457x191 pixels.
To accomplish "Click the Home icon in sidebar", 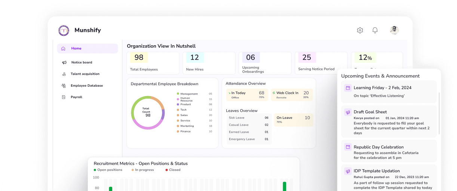I will pyautogui.click(x=63, y=49).
